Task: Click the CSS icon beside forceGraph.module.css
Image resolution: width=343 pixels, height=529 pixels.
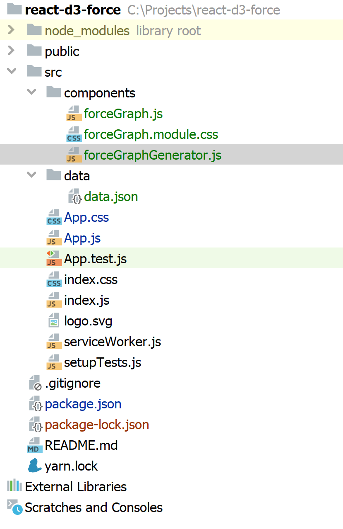Action: coord(74,134)
